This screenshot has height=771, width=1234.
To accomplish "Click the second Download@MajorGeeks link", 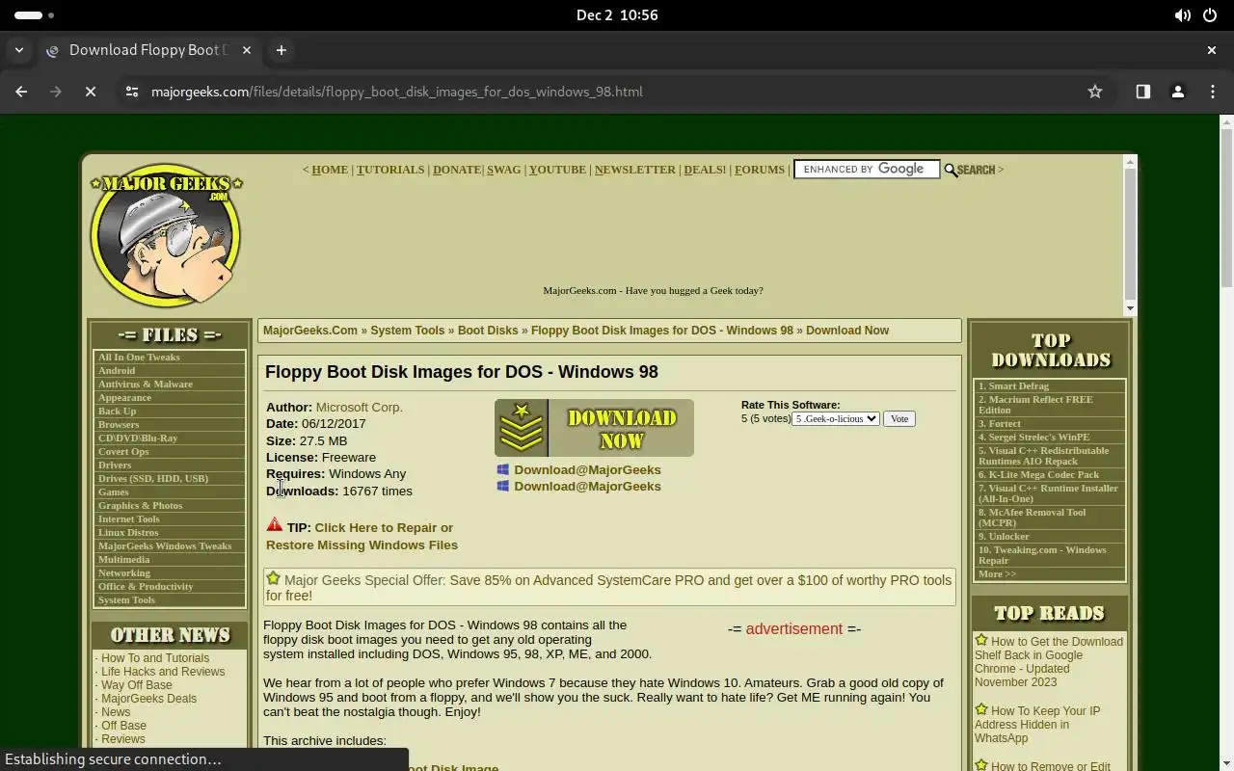I will (x=587, y=487).
